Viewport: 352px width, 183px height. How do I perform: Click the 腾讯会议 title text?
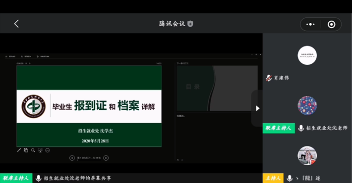[x=172, y=24]
